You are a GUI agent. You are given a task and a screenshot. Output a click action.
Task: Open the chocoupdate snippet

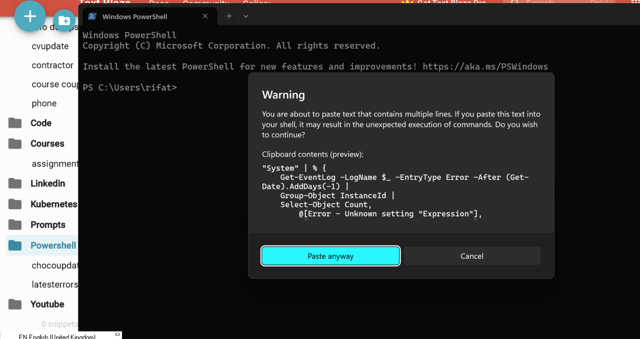pyautogui.click(x=54, y=266)
